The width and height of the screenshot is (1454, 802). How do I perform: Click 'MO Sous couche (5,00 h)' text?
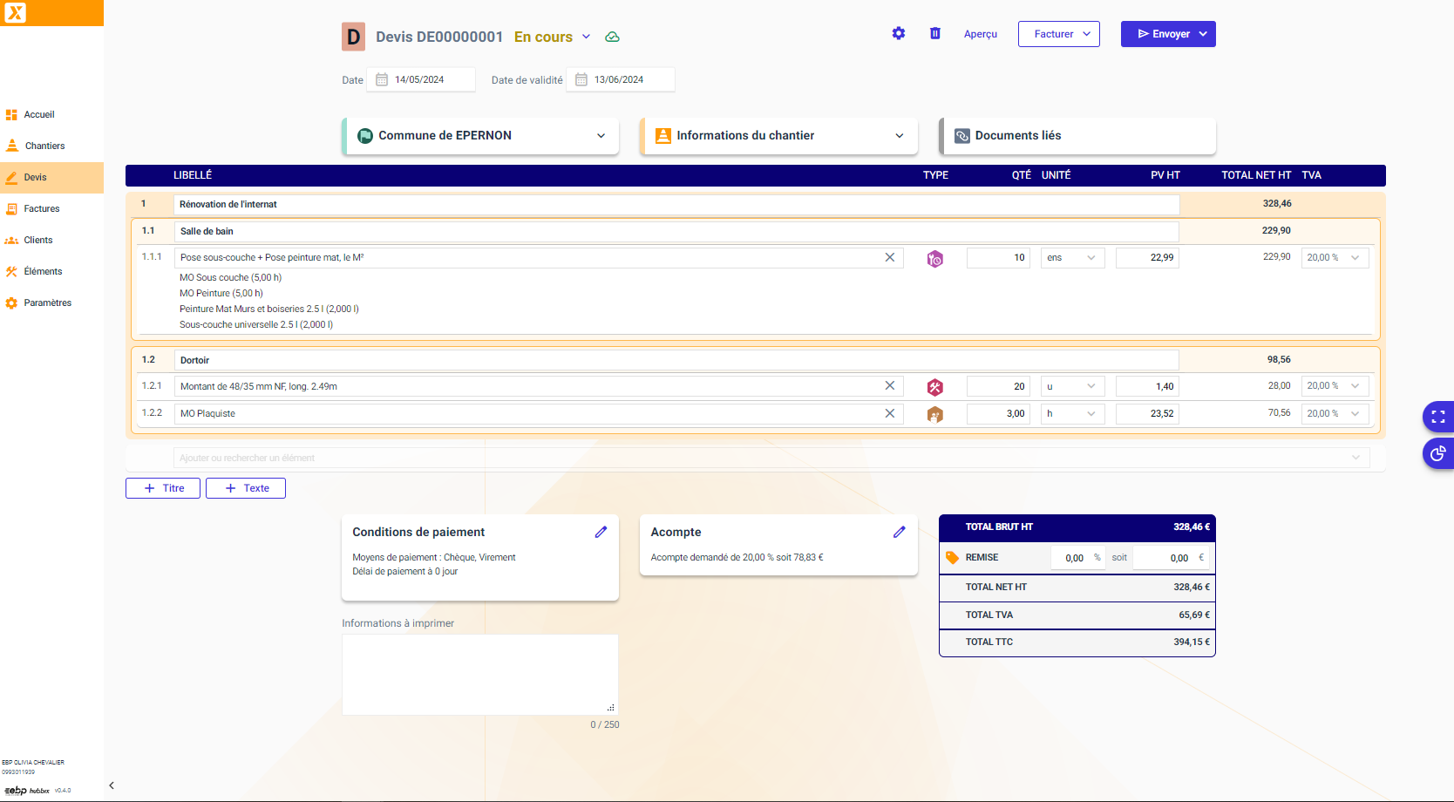[x=231, y=277]
